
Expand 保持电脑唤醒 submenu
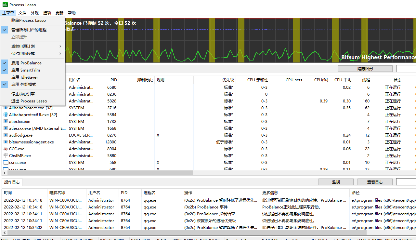(32, 53)
